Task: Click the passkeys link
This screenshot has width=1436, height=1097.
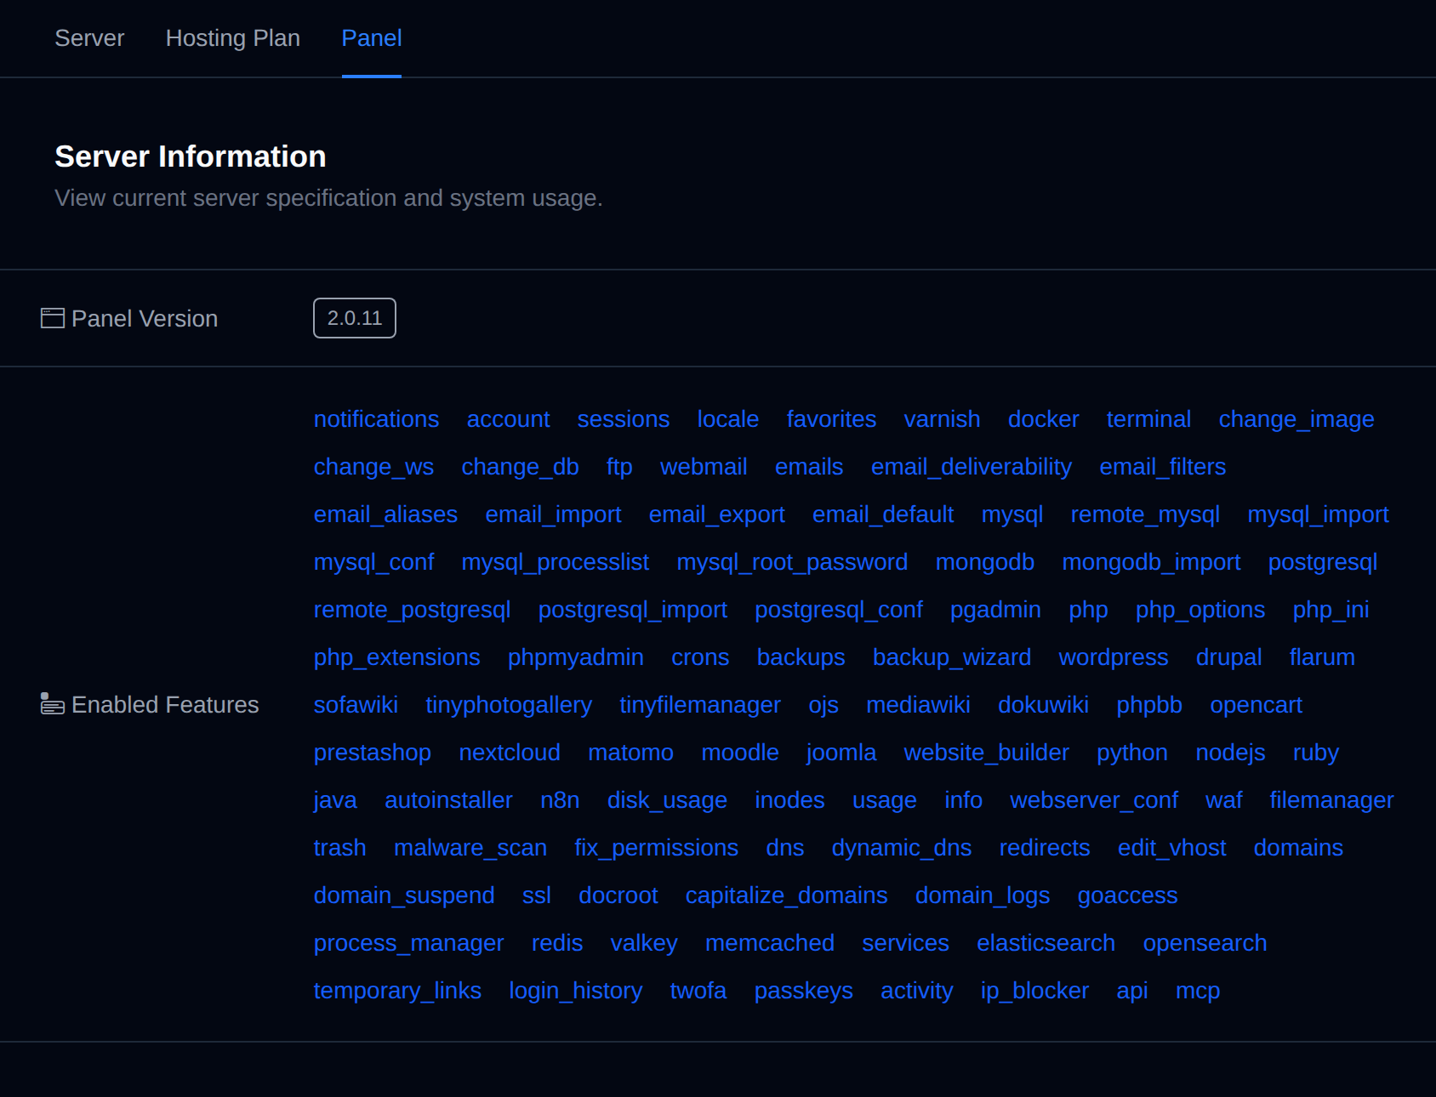Action: click(804, 991)
